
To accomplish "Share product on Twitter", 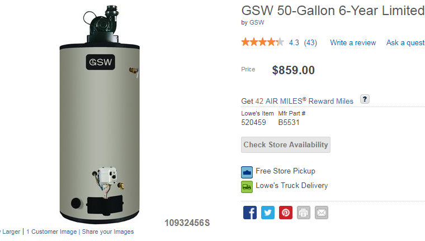I will coord(267,213).
